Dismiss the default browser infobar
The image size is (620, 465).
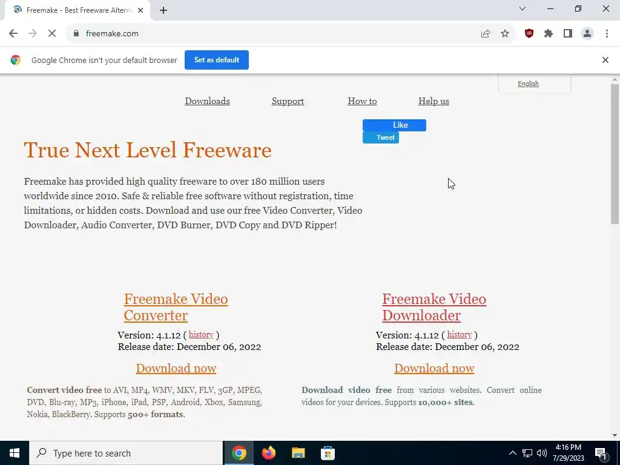point(605,60)
